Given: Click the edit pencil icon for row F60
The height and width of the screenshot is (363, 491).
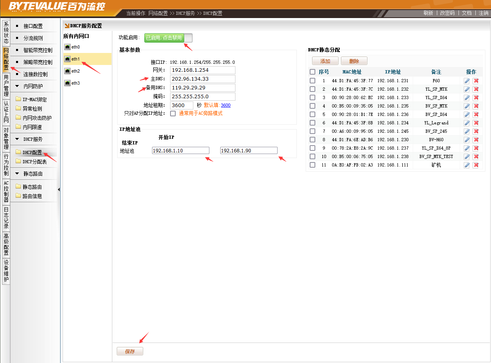Looking at the screenshot, I should pyautogui.click(x=467, y=81).
